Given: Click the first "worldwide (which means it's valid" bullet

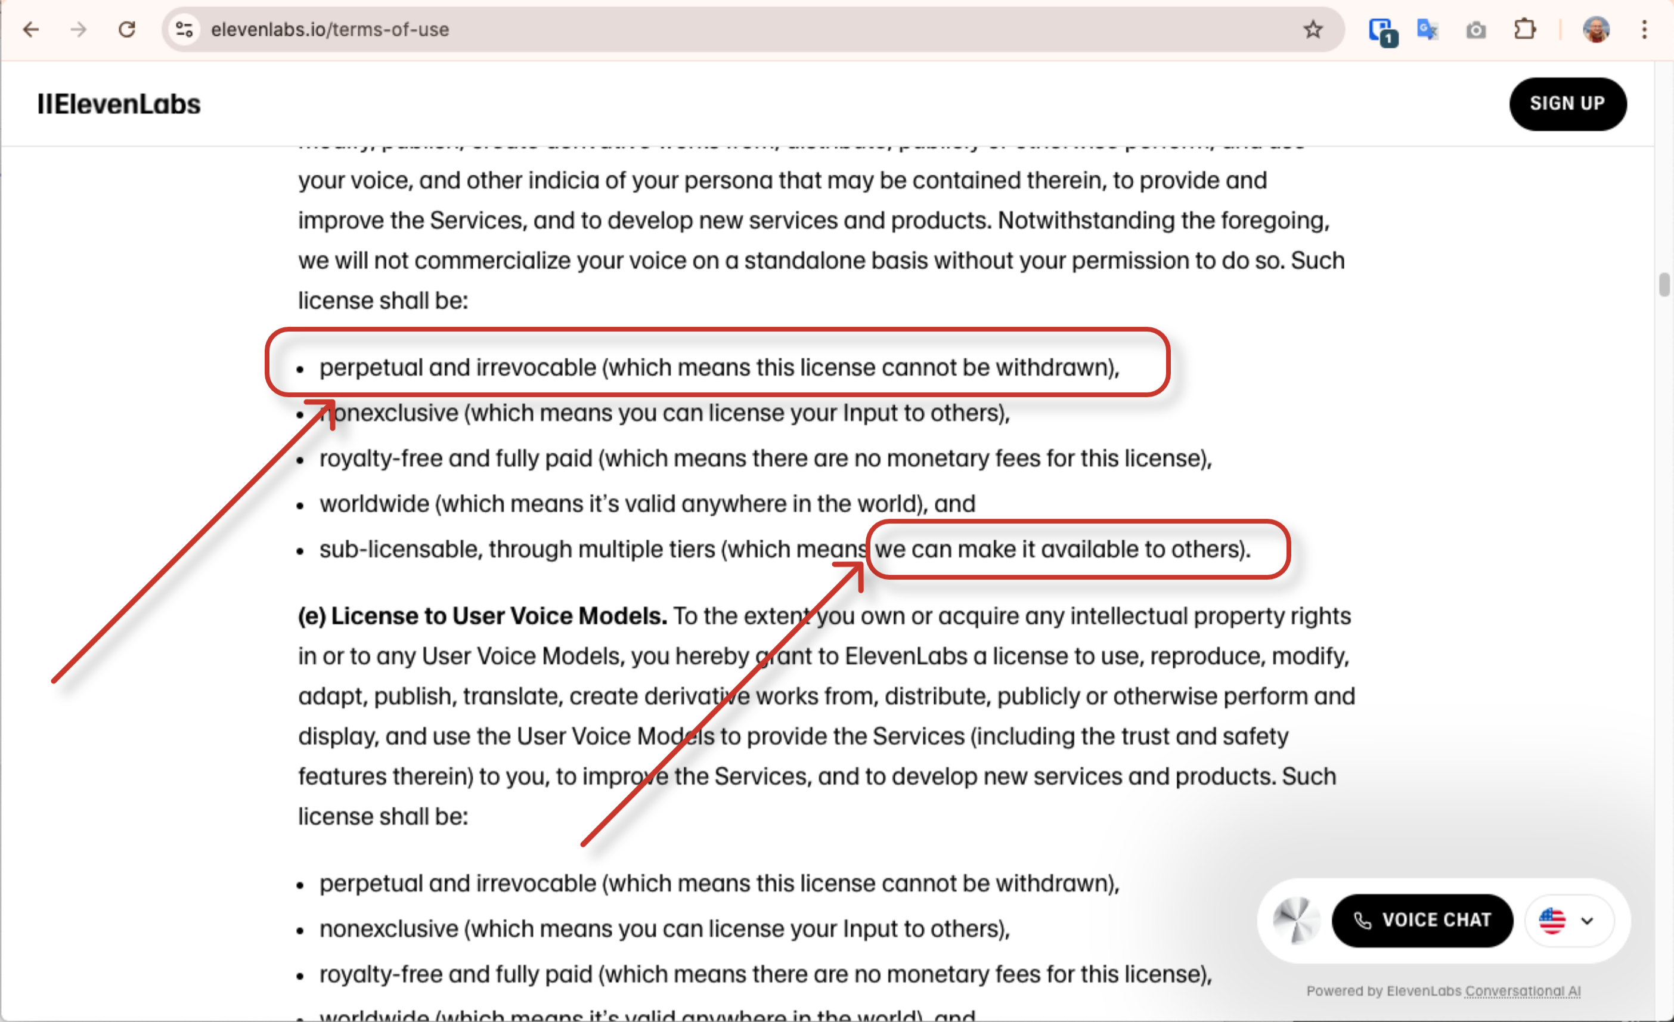Looking at the screenshot, I should pos(647,503).
